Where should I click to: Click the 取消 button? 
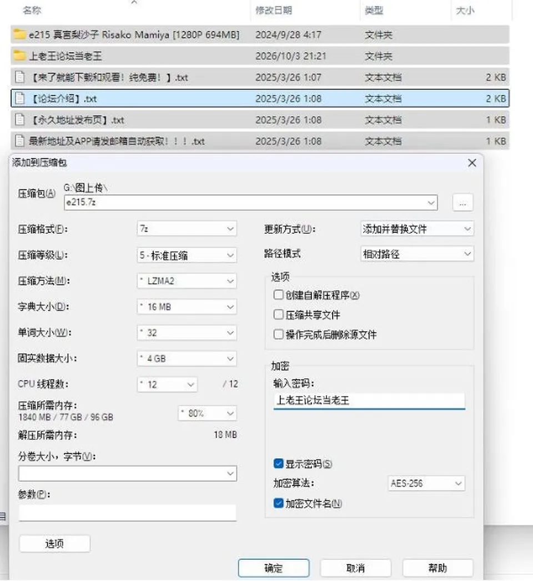click(355, 568)
